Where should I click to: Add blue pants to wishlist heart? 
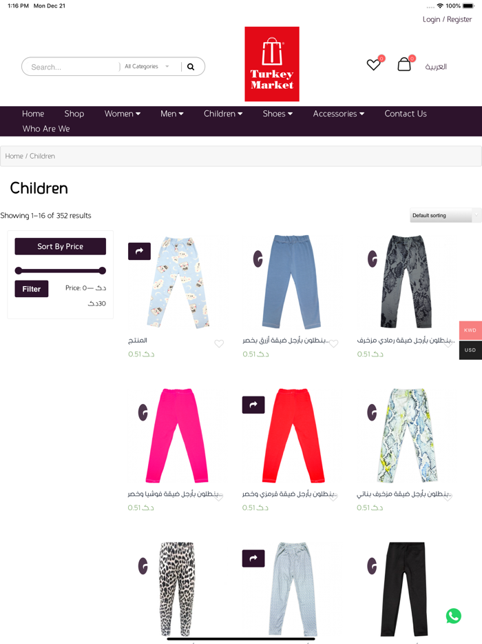(x=334, y=344)
